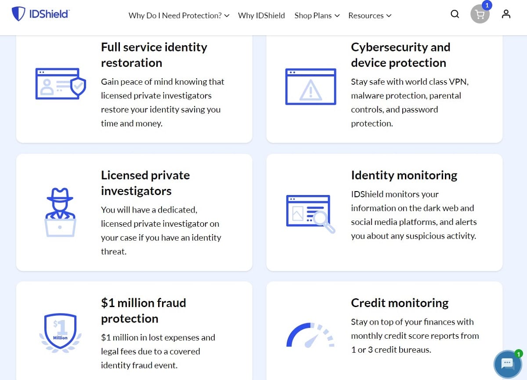Expand the Why Do I Need Protection? menu

point(179,15)
